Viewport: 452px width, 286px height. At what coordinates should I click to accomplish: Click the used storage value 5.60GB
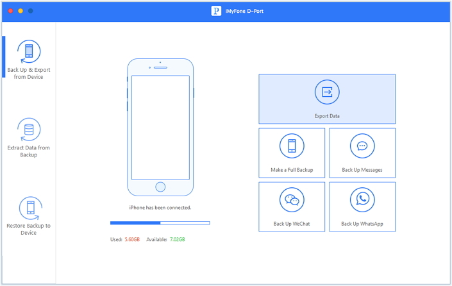point(132,239)
